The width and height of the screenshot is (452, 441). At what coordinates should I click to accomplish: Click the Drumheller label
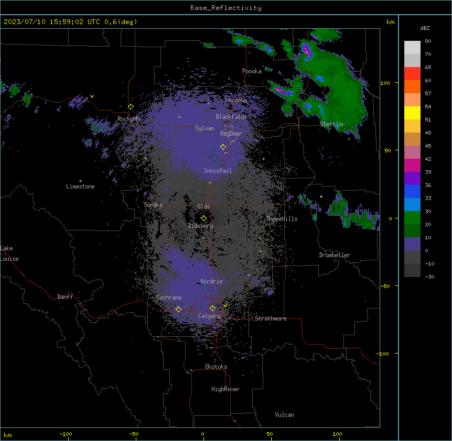[335, 255]
